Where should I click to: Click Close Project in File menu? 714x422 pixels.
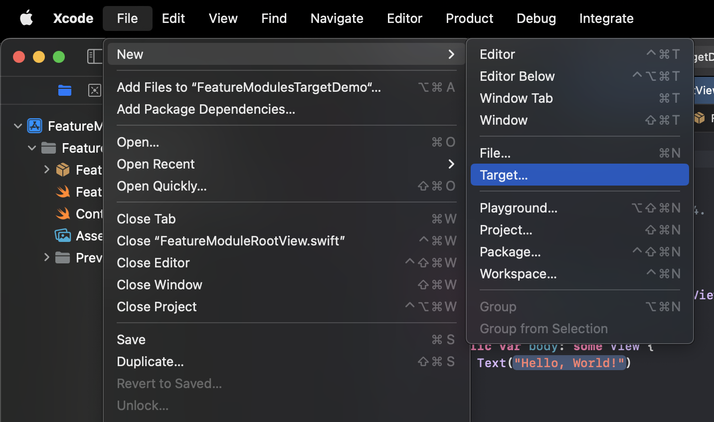[x=157, y=307]
